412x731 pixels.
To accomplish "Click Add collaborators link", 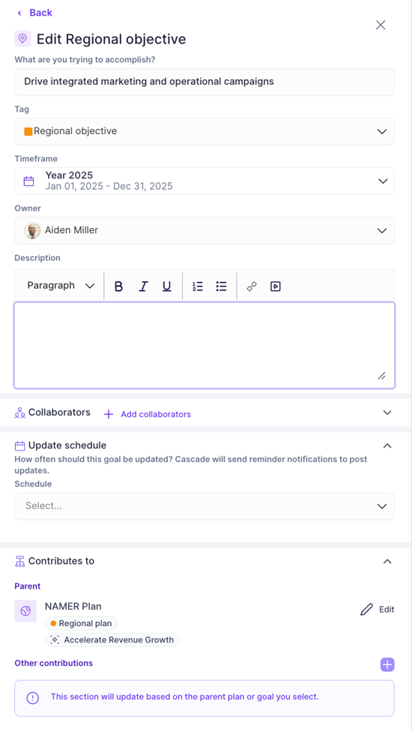I will click(147, 414).
